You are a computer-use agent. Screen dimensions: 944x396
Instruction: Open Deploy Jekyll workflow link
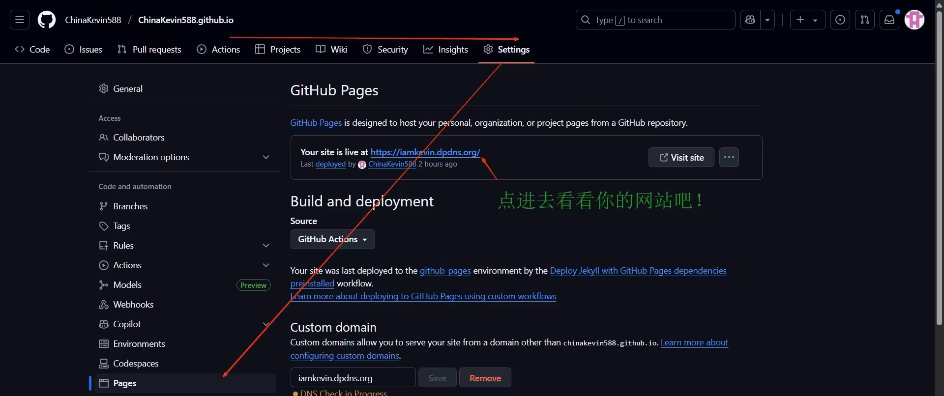click(x=638, y=271)
